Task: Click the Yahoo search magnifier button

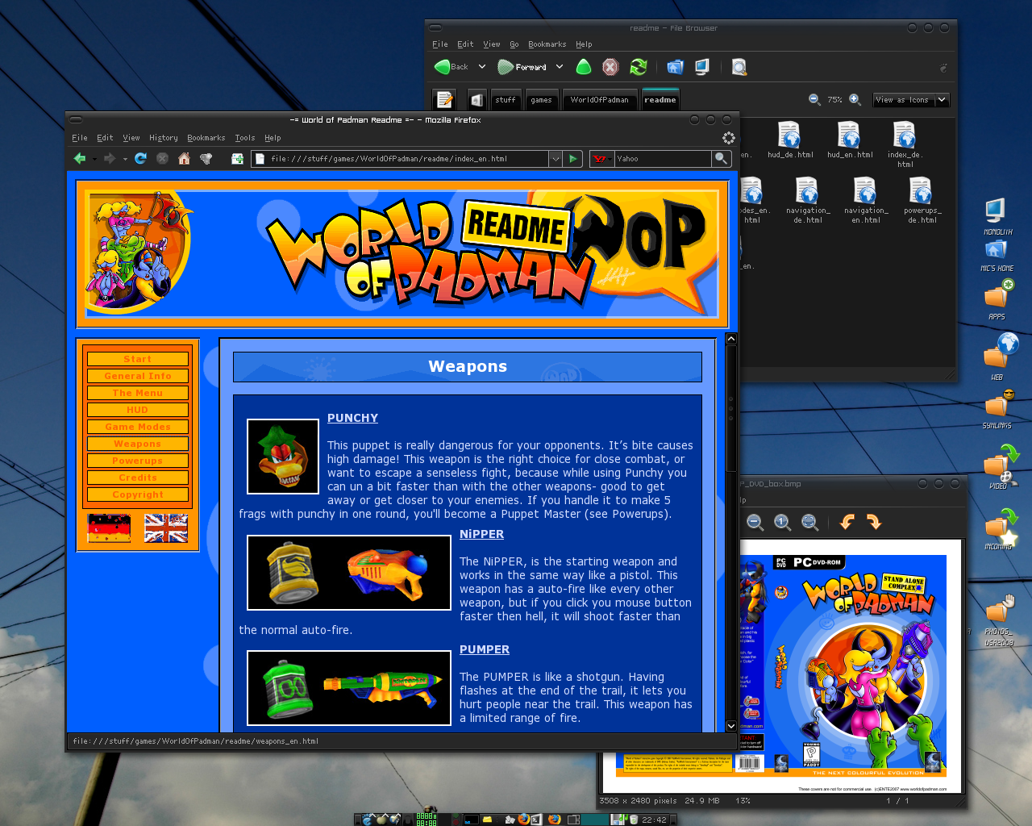Action: (721, 159)
